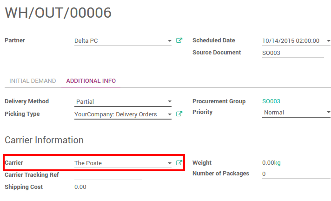Image resolution: width=331 pixels, height=201 pixels.
Task: Switch to the Initial Demand tab
Action: (x=33, y=81)
